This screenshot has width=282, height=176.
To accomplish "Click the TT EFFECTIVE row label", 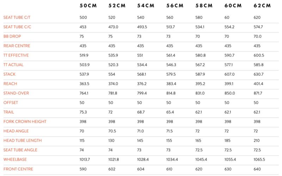I will tap(16, 55).
